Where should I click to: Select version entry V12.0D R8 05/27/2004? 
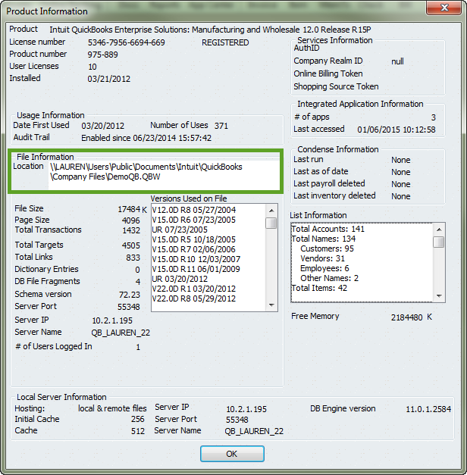coord(194,210)
